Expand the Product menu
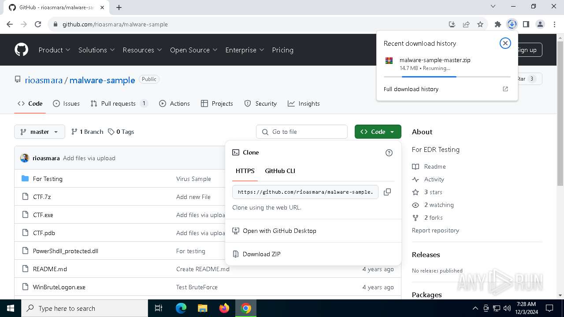The image size is (564, 317). pyautogui.click(x=54, y=50)
